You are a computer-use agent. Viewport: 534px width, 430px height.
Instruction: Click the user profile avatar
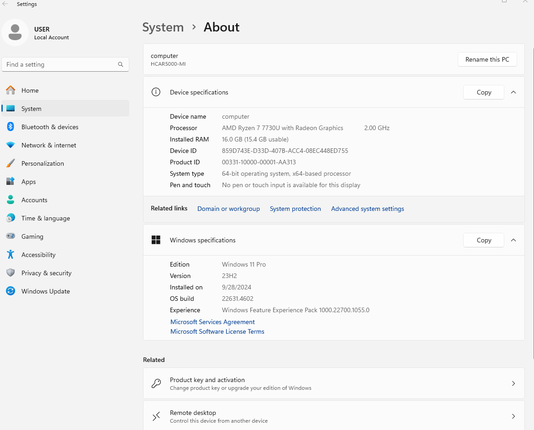(15, 33)
